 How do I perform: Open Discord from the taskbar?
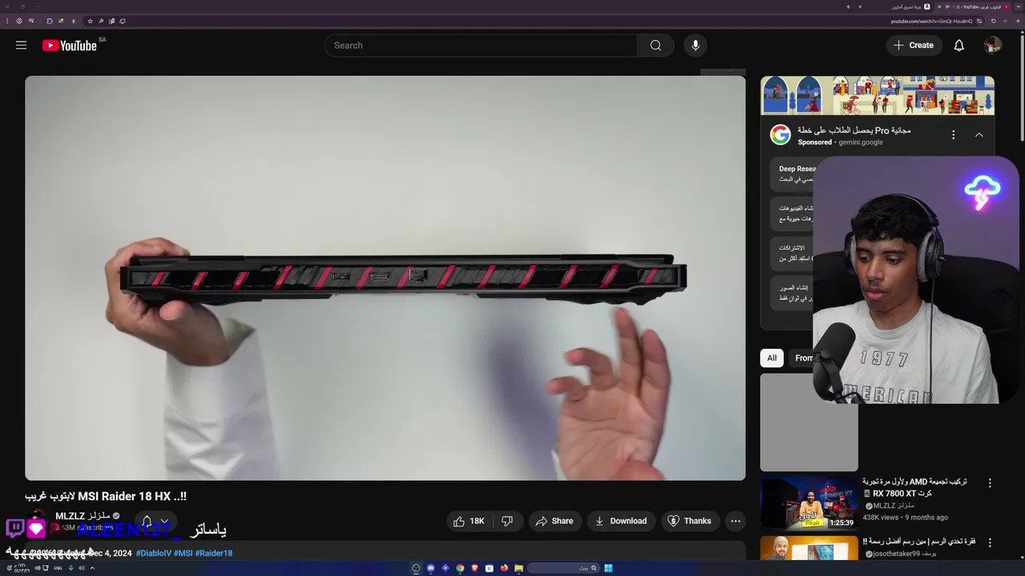pyautogui.click(x=431, y=568)
